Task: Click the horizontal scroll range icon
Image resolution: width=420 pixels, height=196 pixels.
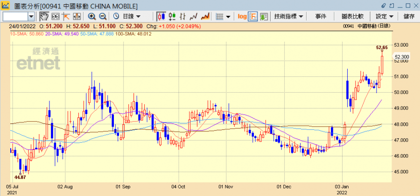Action: point(77,16)
